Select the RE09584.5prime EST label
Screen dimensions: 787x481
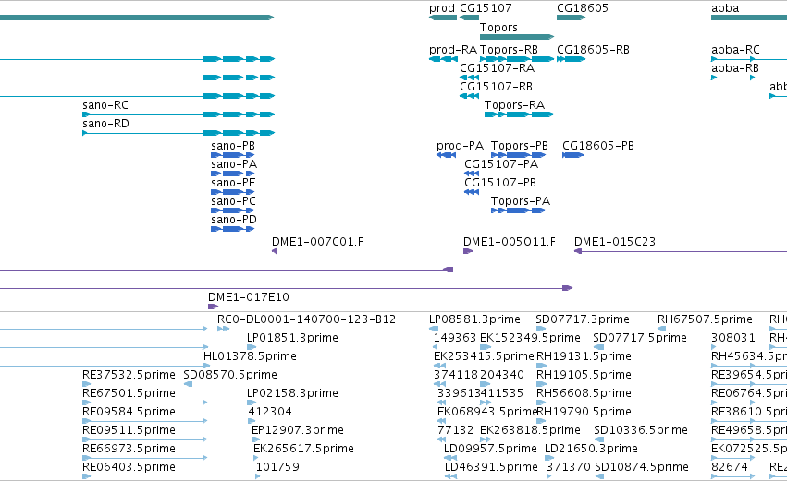coord(129,413)
